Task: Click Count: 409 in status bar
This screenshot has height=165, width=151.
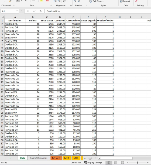Action: 76,163
